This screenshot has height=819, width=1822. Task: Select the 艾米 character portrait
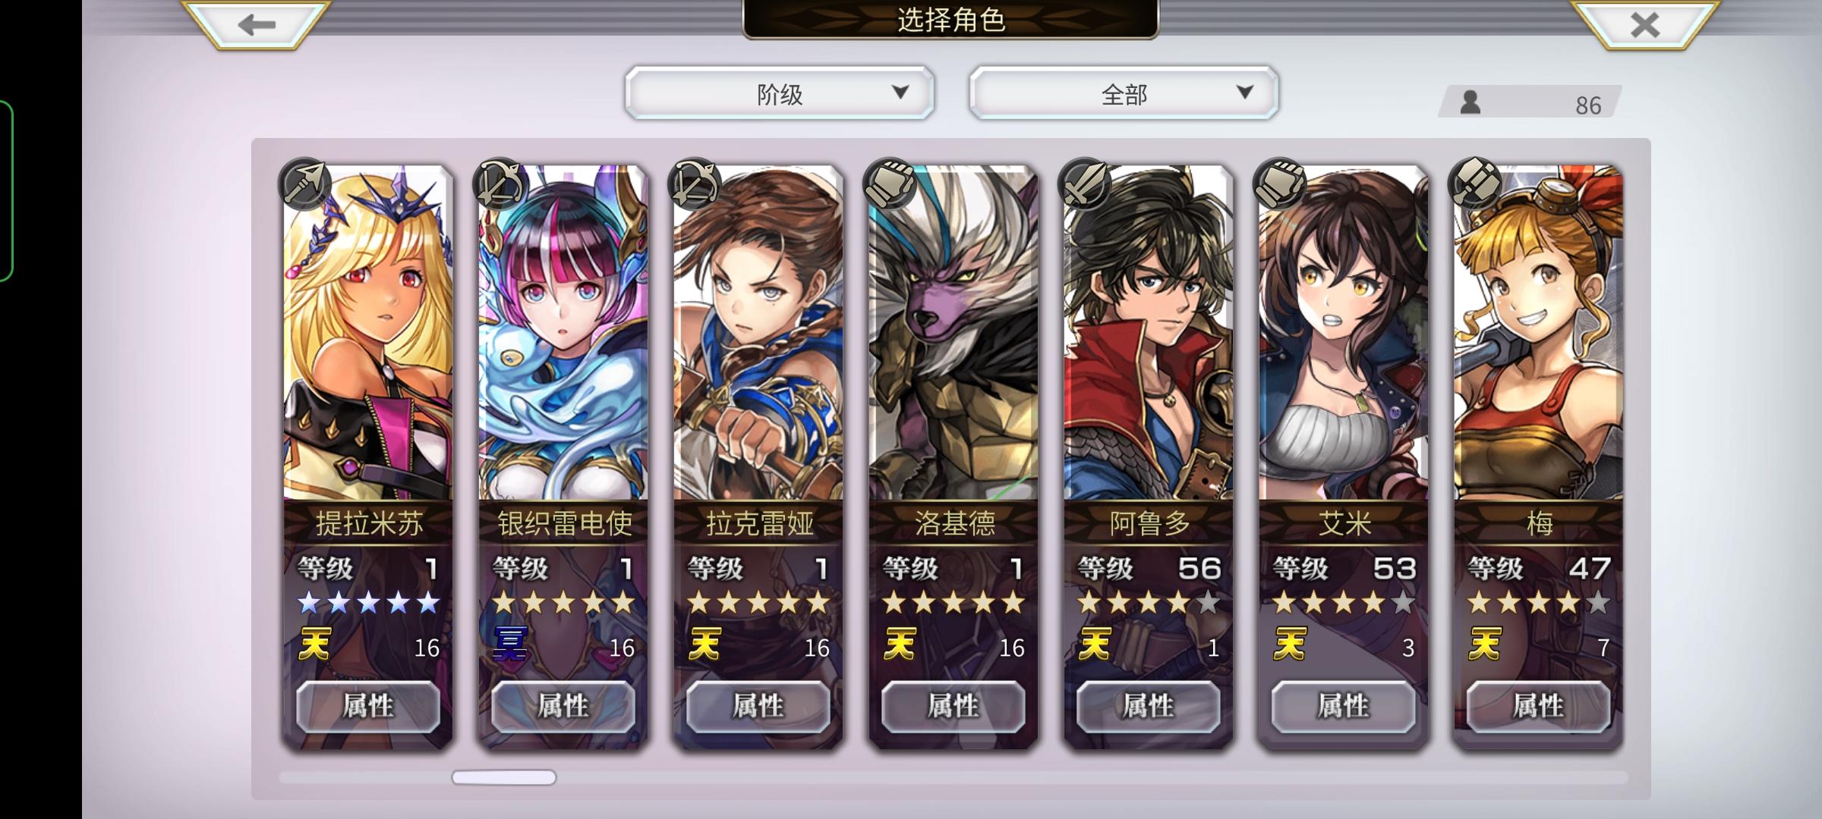[1344, 332]
